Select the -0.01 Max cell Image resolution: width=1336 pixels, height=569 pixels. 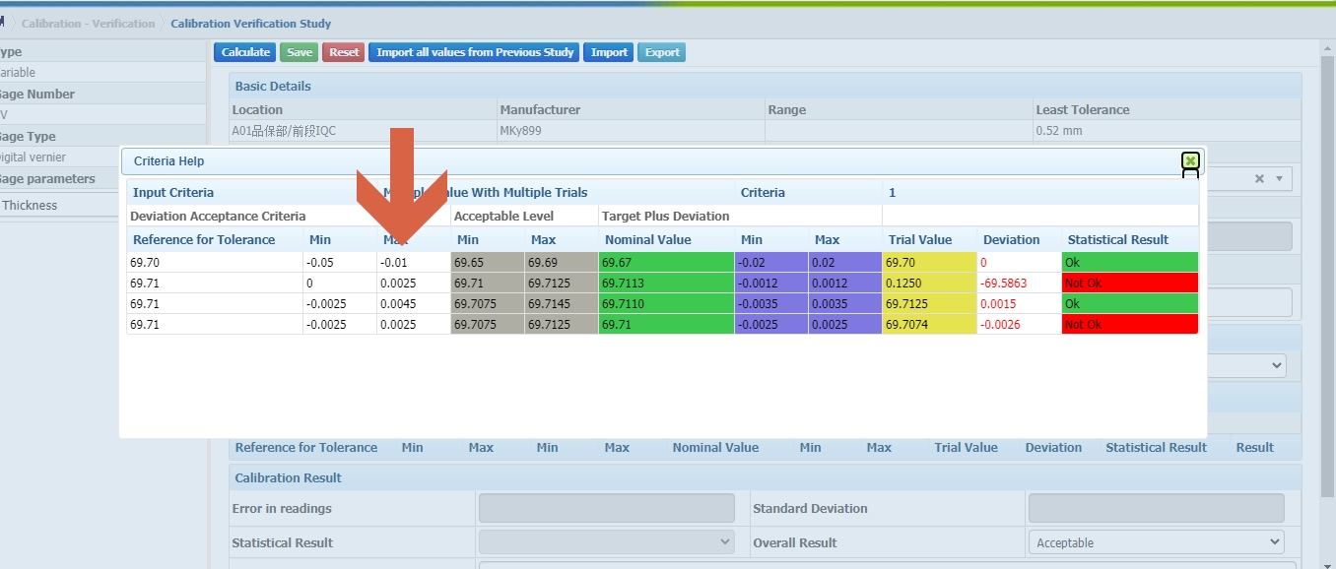tap(414, 263)
